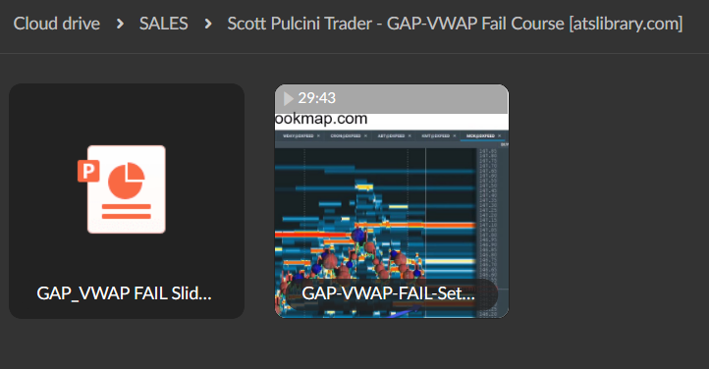Image resolution: width=709 pixels, height=369 pixels.
Task: Click the chevron after SALES
Action: (208, 24)
